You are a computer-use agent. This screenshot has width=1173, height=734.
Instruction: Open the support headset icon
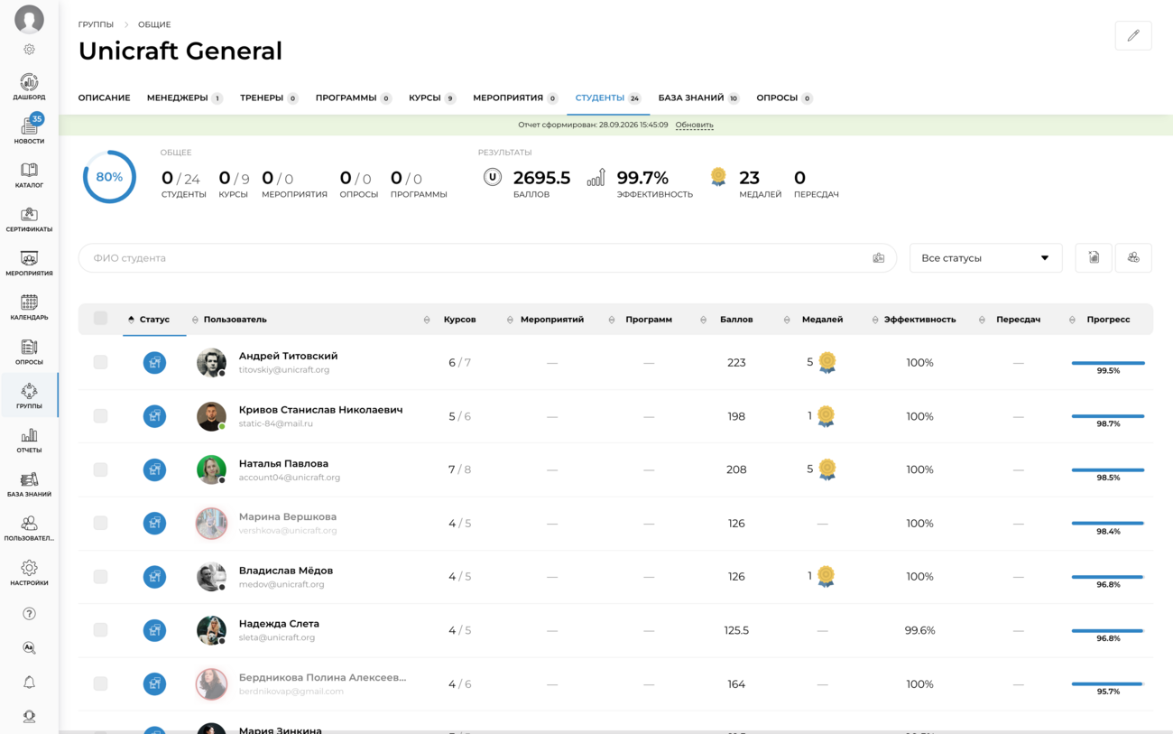pyautogui.click(x=29, y=717)
